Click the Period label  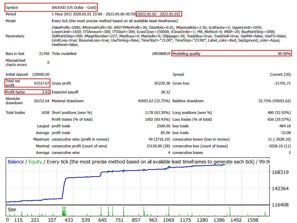11,14
